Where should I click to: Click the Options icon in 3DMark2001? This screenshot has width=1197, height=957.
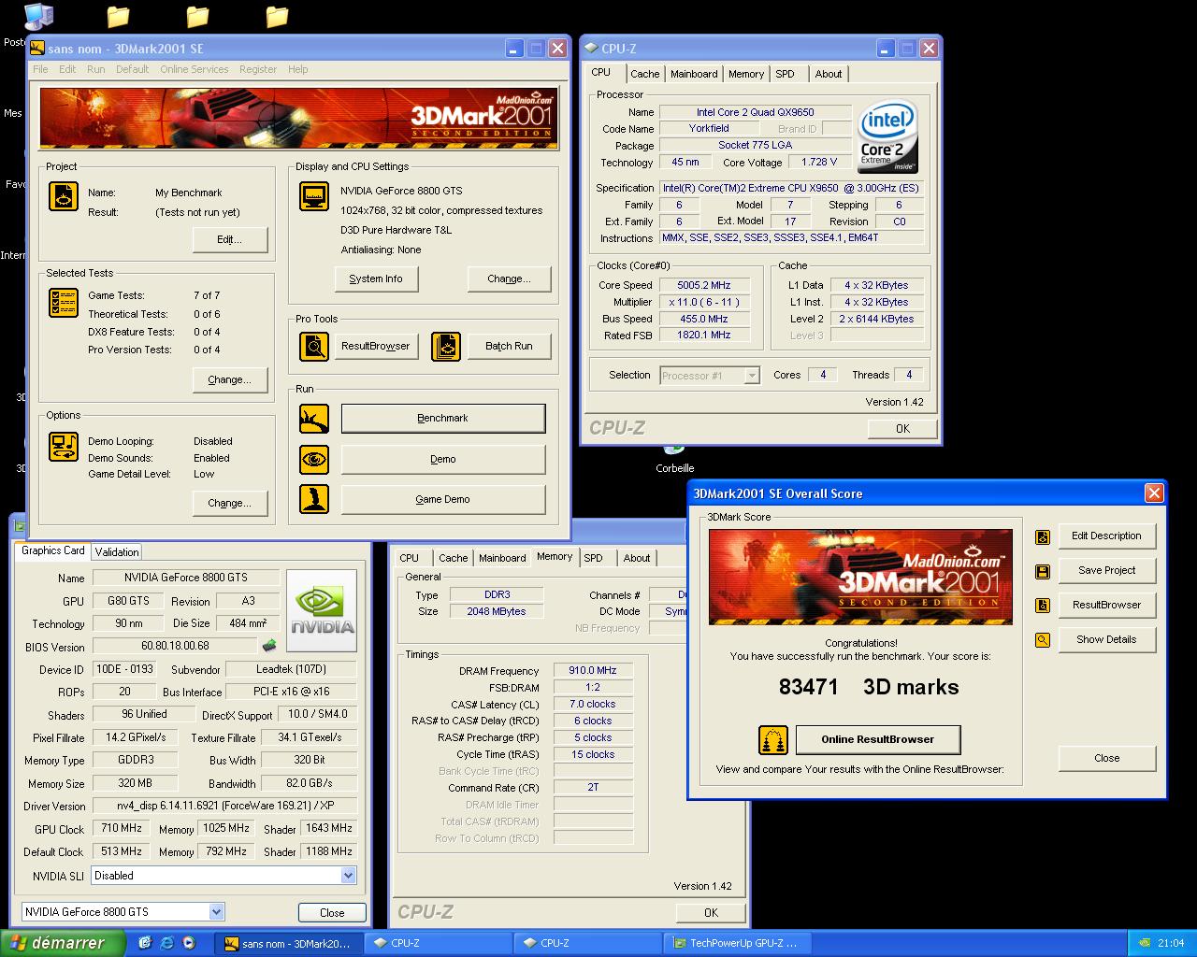tap(64, 446)
